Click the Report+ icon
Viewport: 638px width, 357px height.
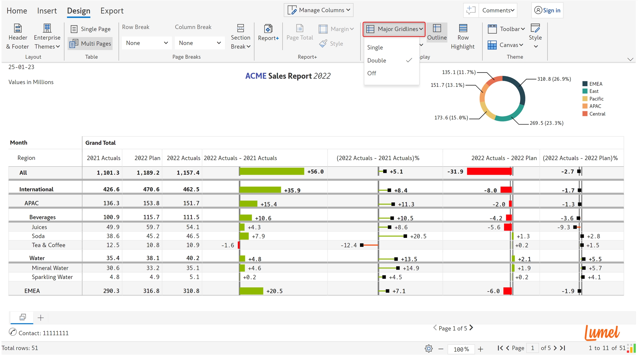click(x=268, y=29)
